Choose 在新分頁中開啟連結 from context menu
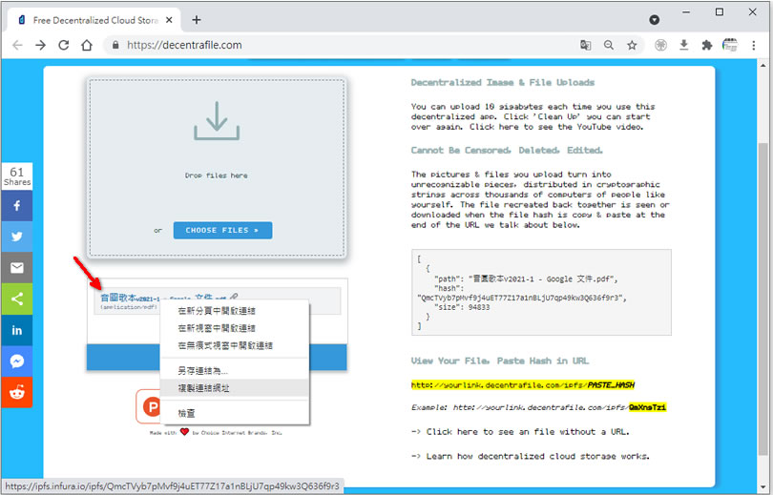The height and width of the screenshot is (495, 773). [x=235, y=311]
